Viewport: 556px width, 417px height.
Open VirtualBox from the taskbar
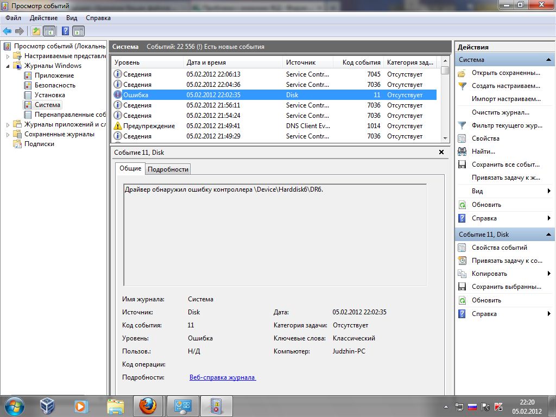point(48,406)
